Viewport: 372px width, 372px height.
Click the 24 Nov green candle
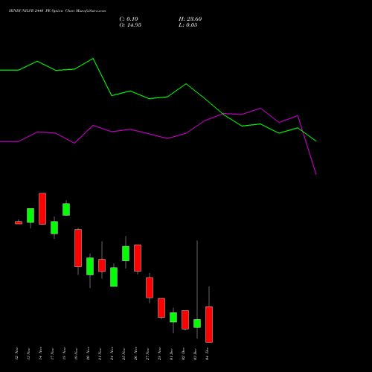point(114,277)
